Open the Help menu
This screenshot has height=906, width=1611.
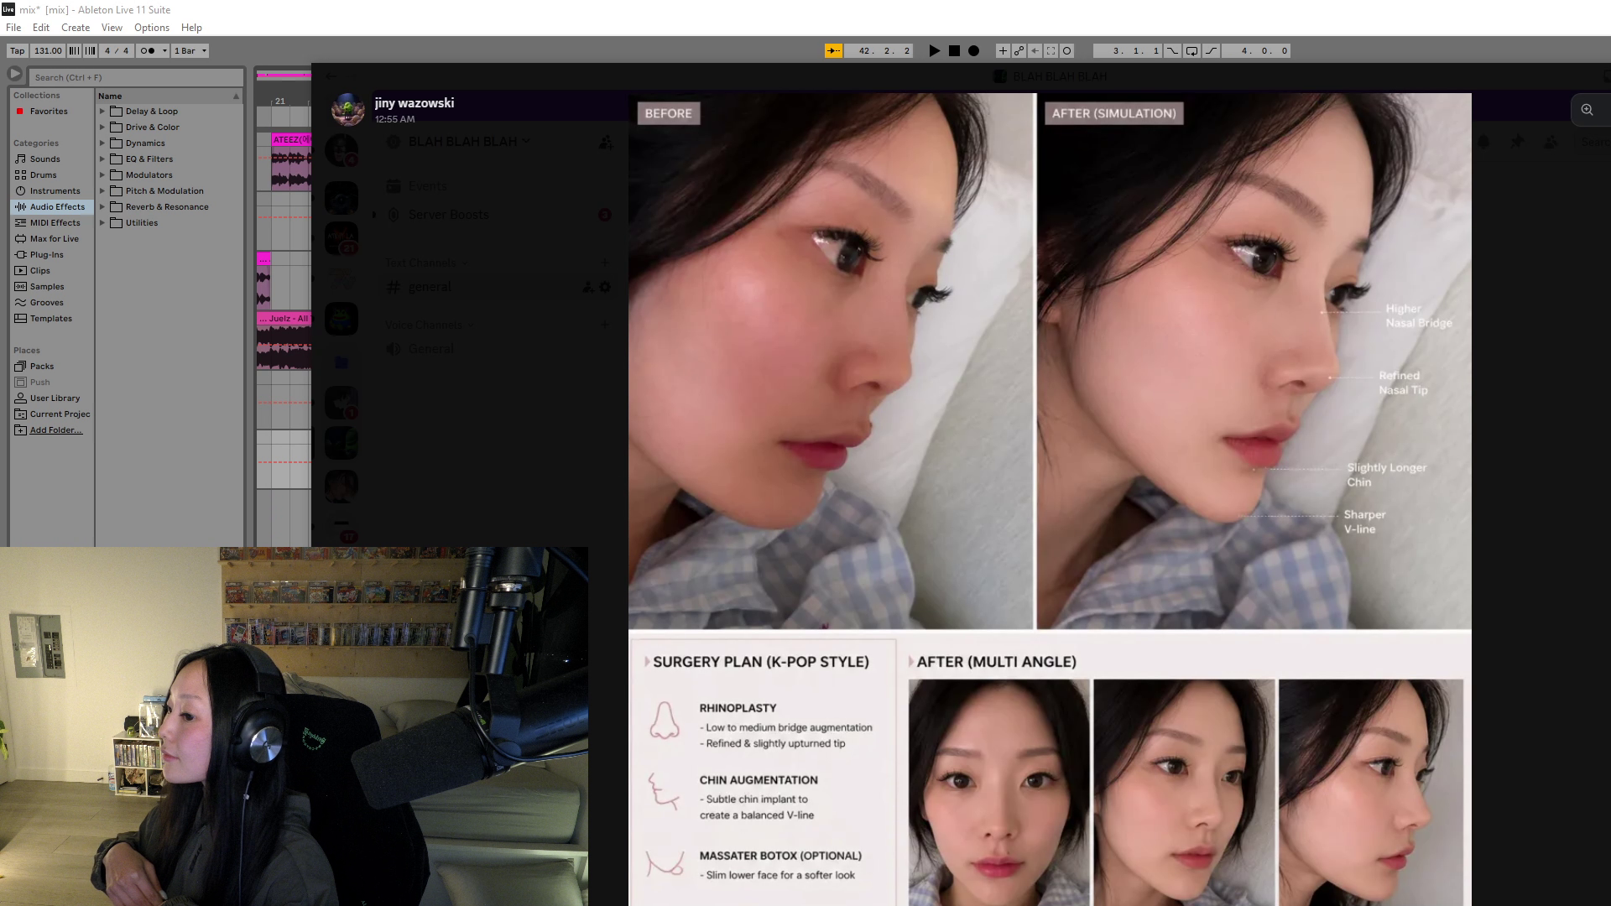coord(191,28)
